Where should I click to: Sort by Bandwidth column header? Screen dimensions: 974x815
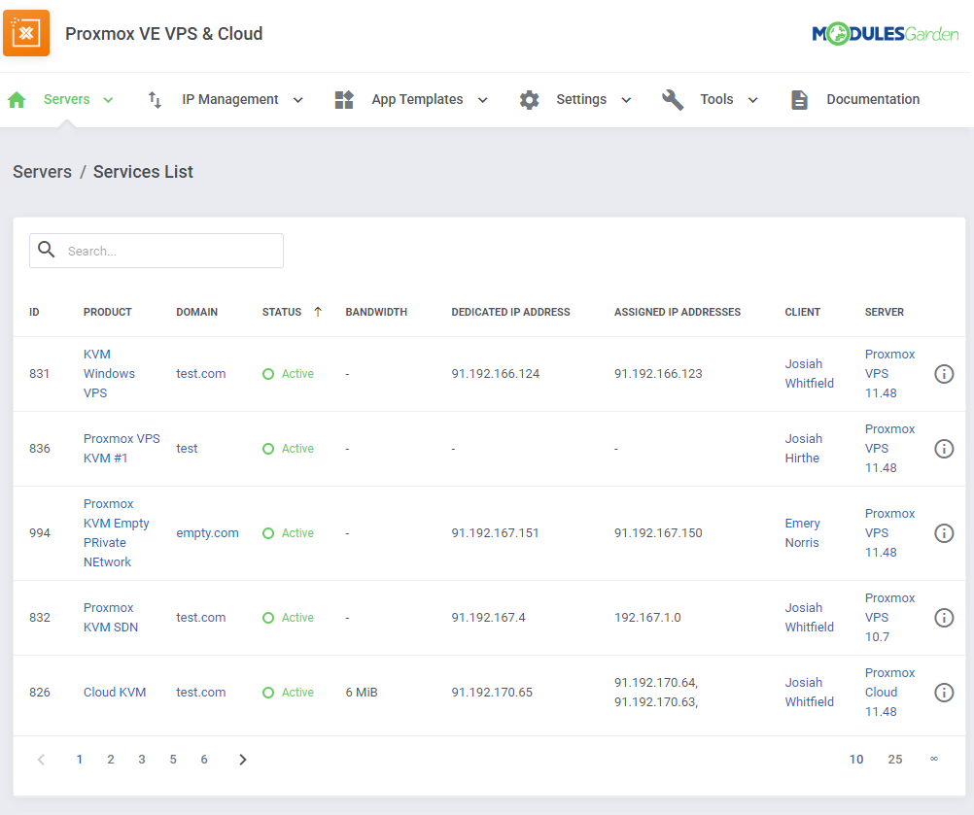click(376, 312)
